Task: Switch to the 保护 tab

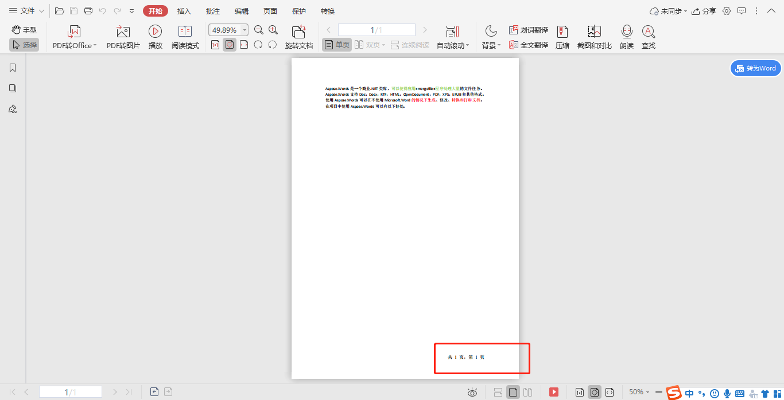Action: 299,11
